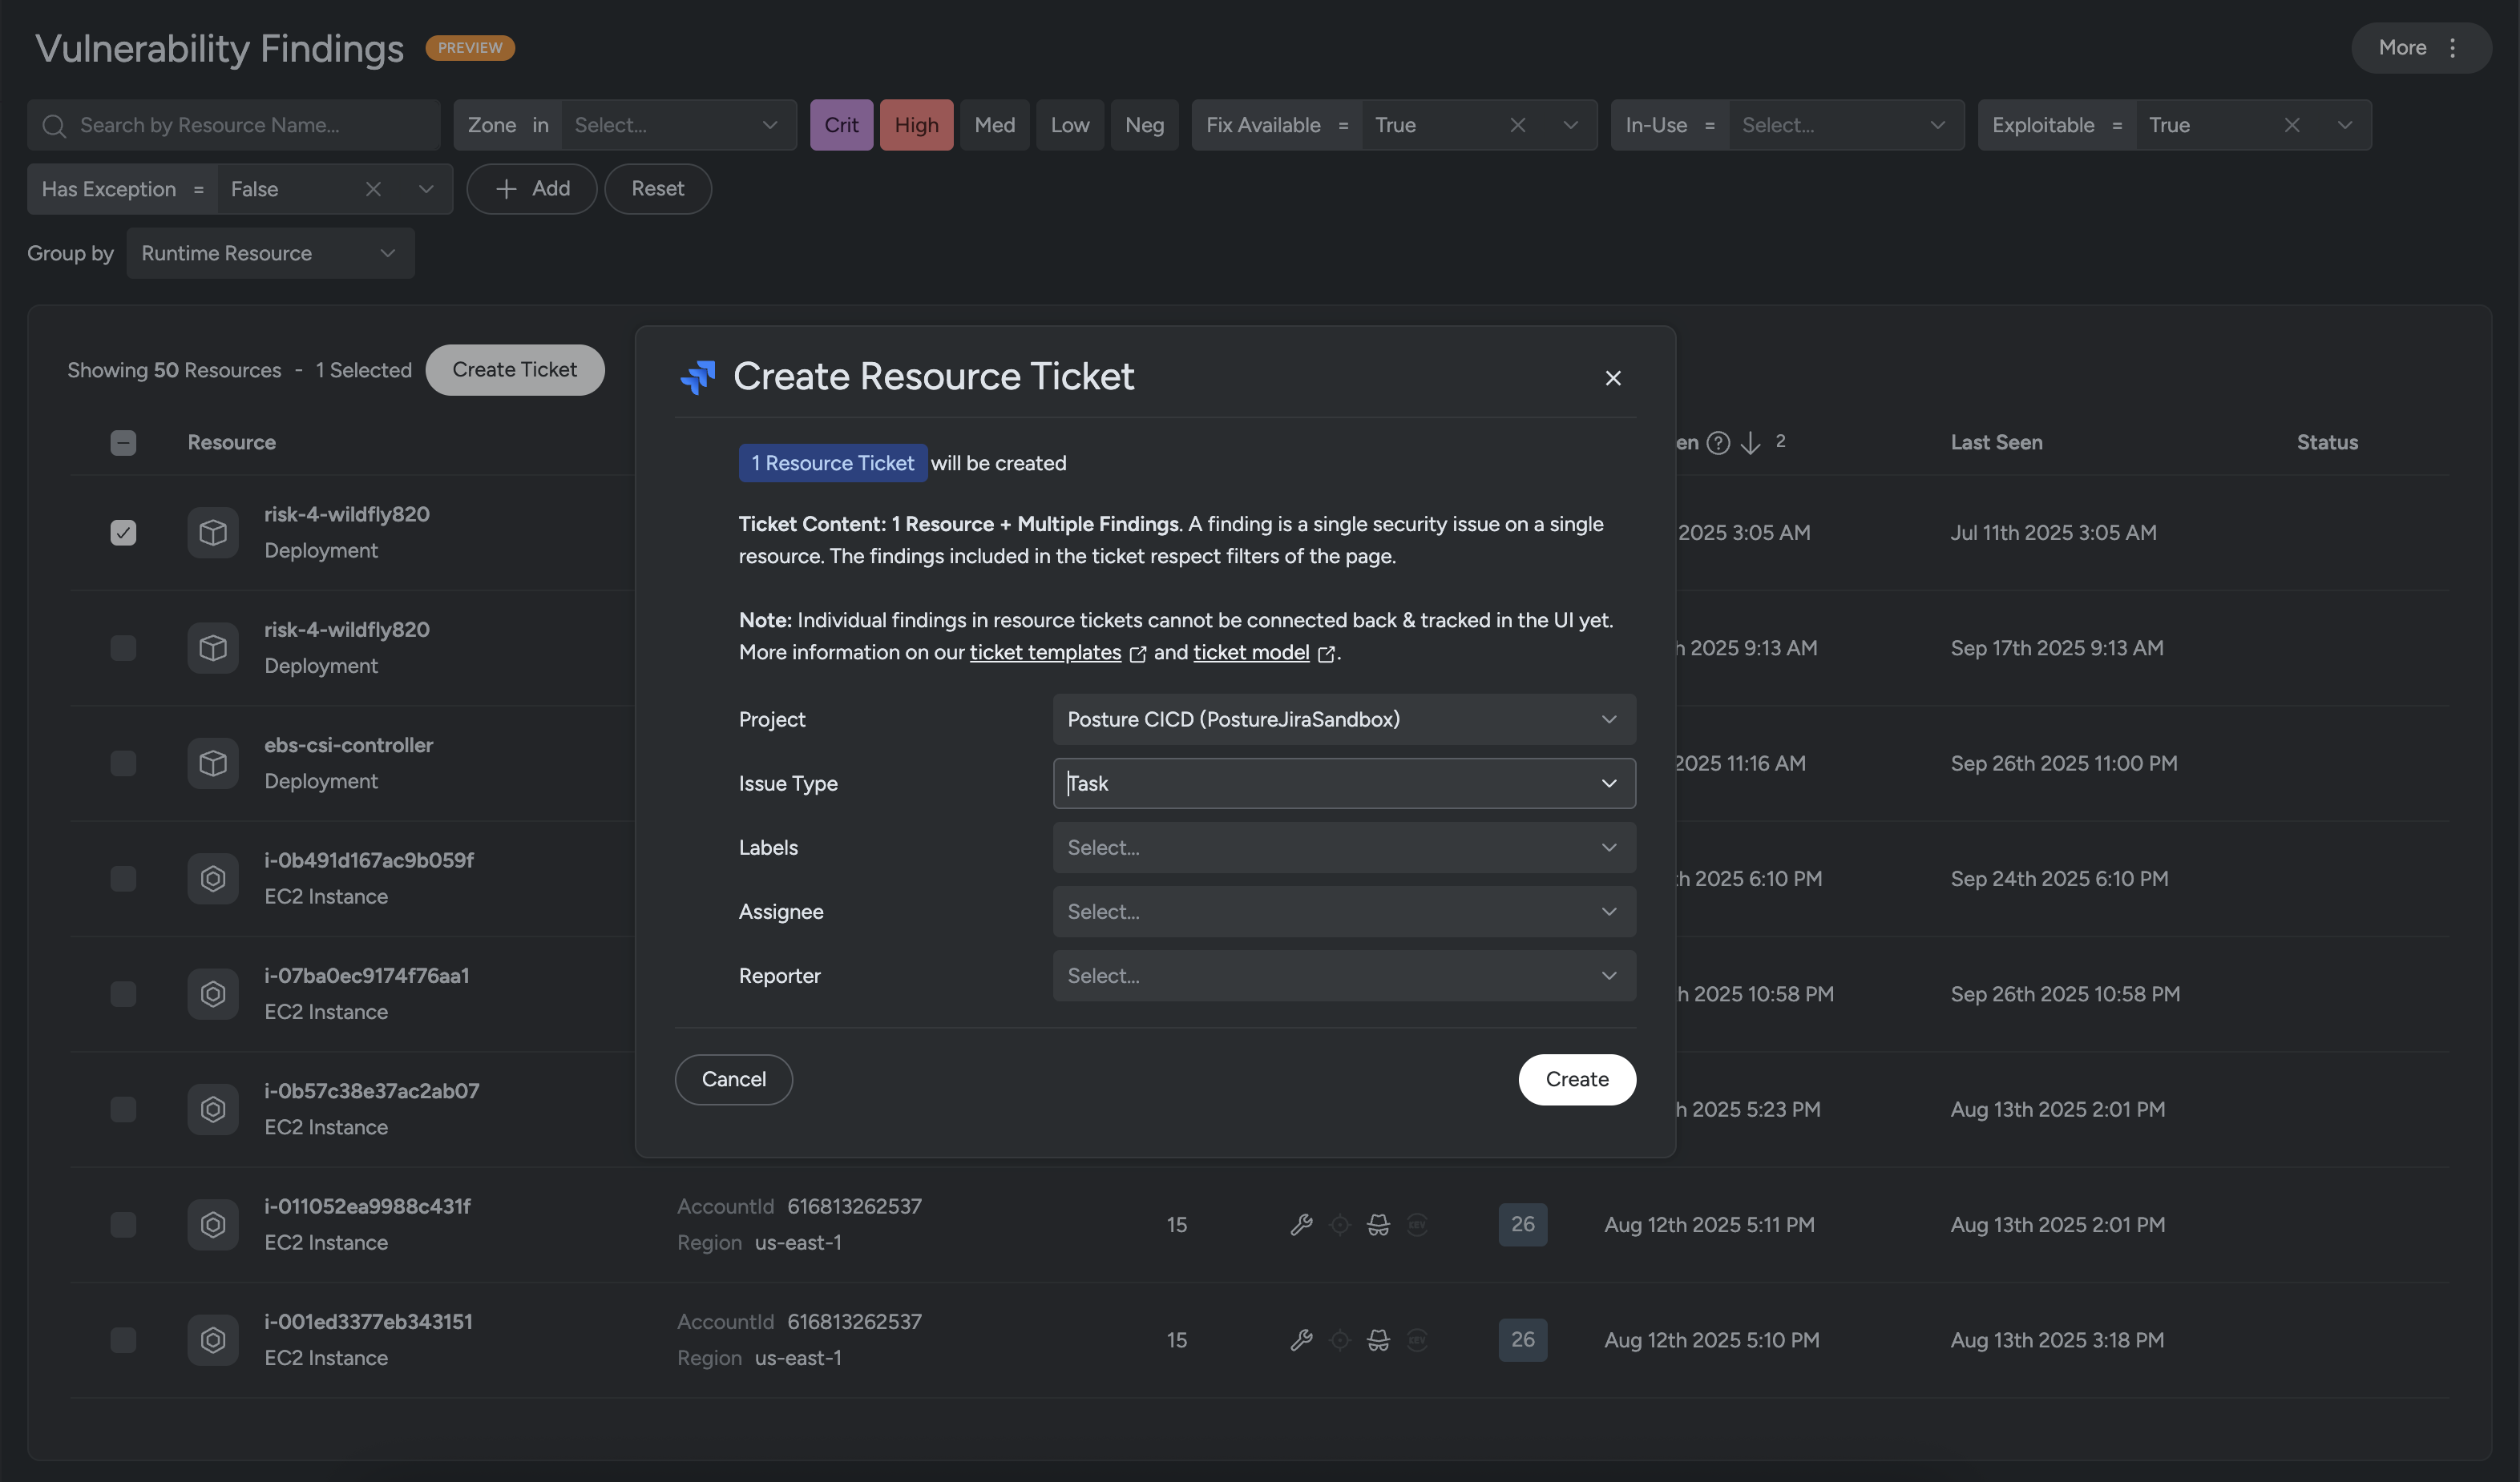Check the ebs-csi-controller row checkbox

[x=123, y=763]
